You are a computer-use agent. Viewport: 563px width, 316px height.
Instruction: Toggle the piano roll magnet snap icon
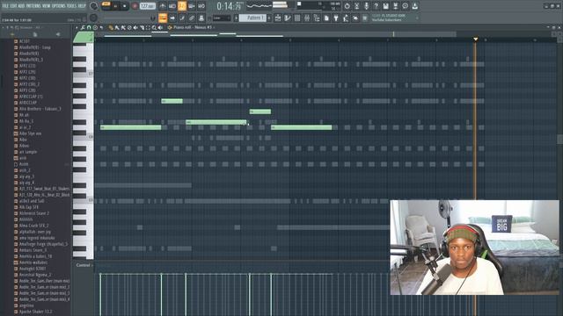click(x=89, y=27)
